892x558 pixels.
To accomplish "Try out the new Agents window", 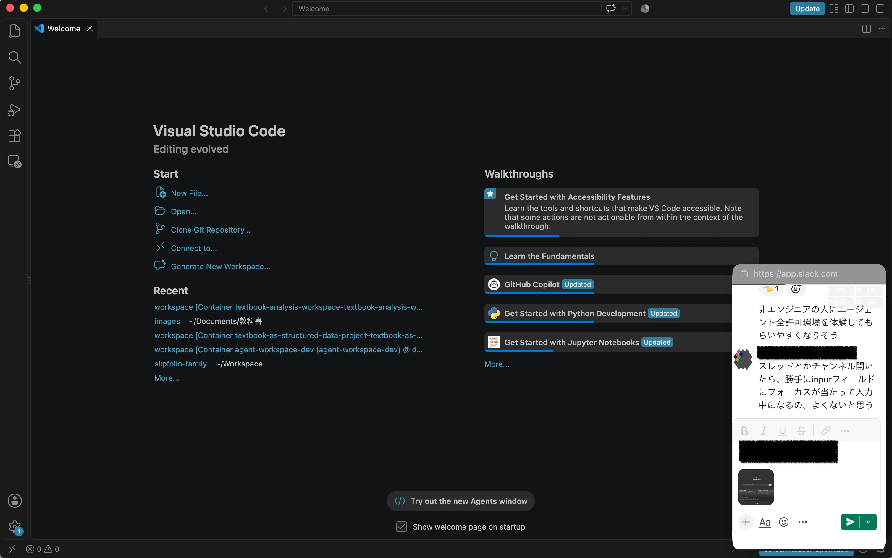I will tap(460, 501).
